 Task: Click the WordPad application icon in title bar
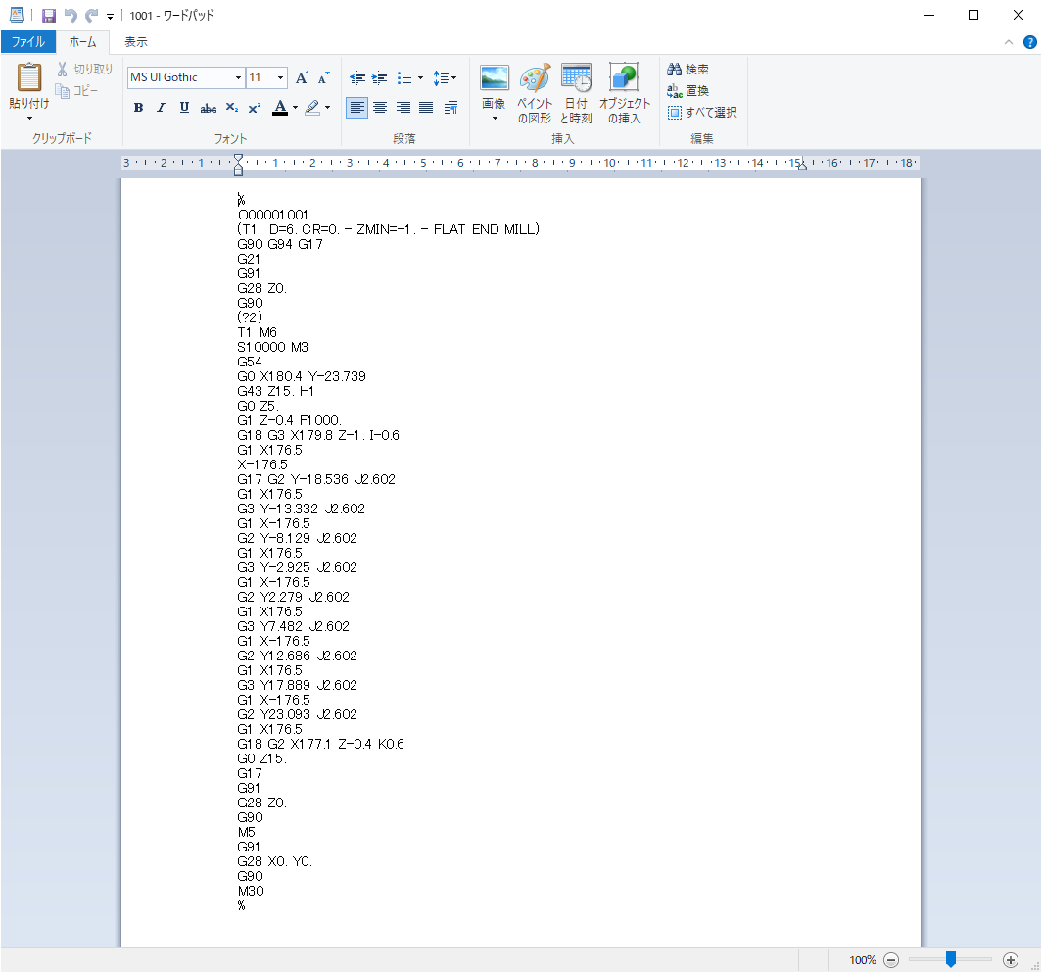coord(17,15)
